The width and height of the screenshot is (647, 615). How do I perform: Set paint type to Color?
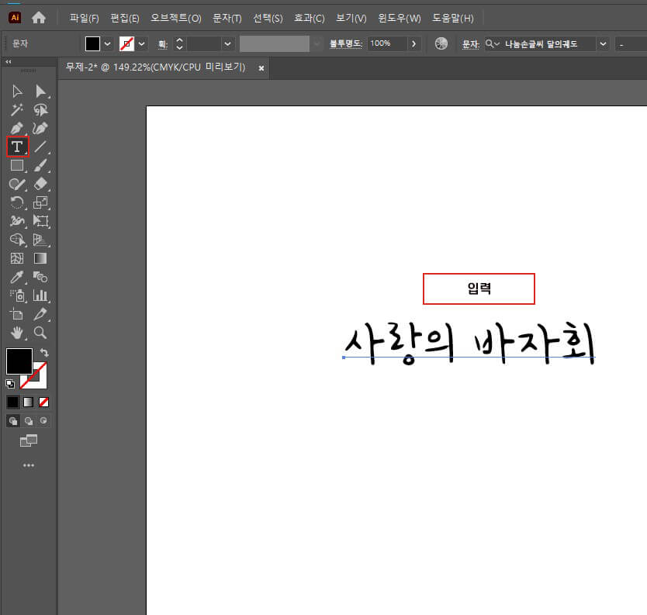[12, 402]
